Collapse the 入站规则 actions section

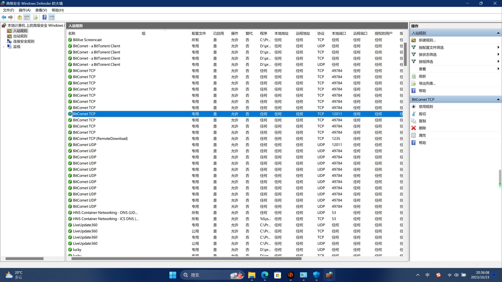point(498,33)
